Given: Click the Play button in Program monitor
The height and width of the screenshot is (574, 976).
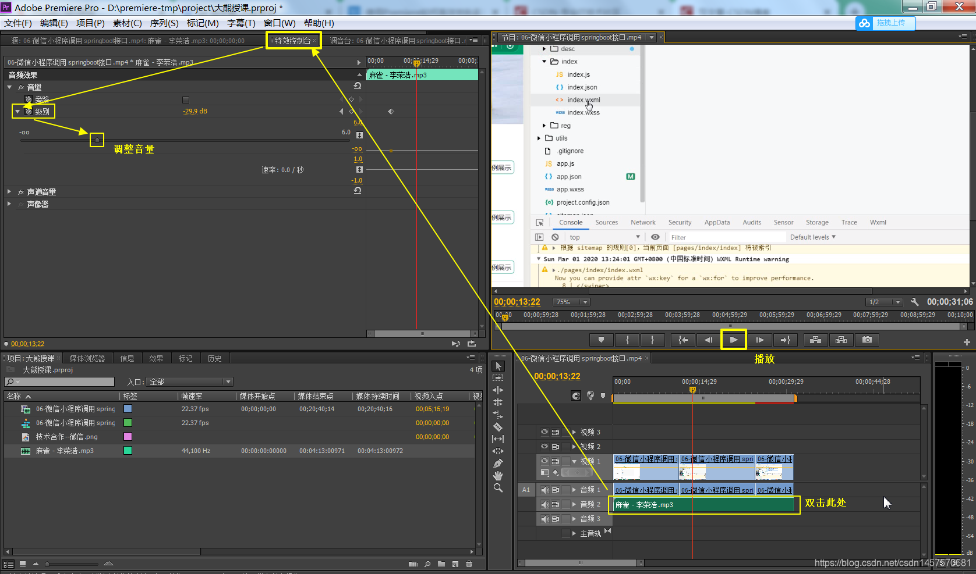Looking at the screenshot, I should coord(734,340).
